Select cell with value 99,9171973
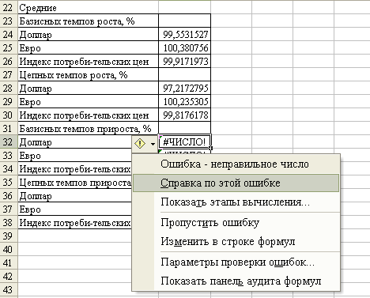Screen dimensions: 370x298 click(184, 62)
